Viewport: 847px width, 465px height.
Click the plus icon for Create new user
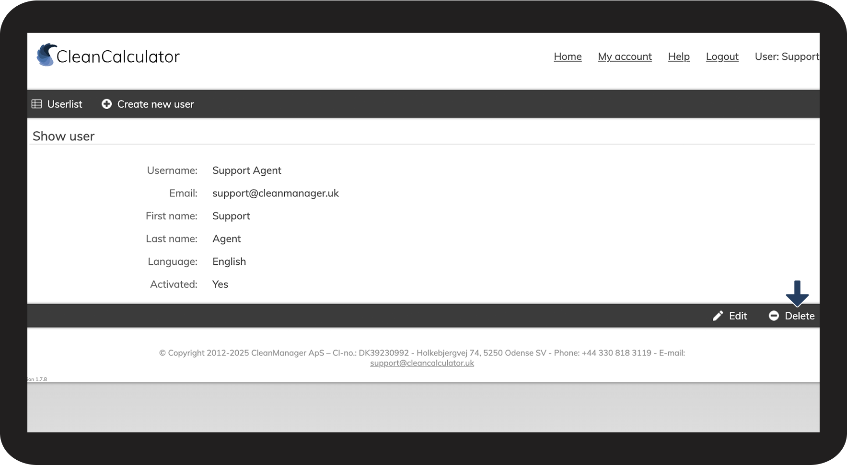point(106,104)
